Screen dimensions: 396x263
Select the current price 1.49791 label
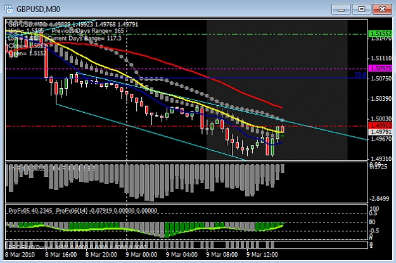tap(380, 132)
